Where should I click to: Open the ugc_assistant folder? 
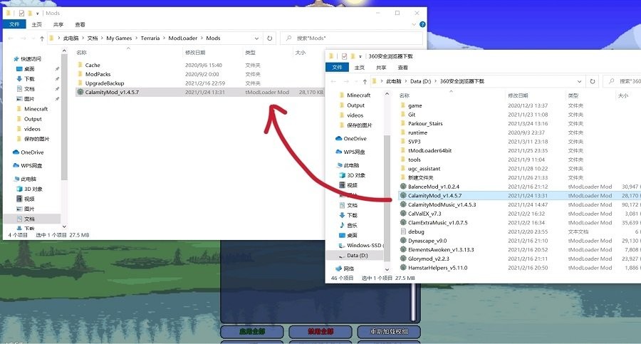(x=424, y=169)
